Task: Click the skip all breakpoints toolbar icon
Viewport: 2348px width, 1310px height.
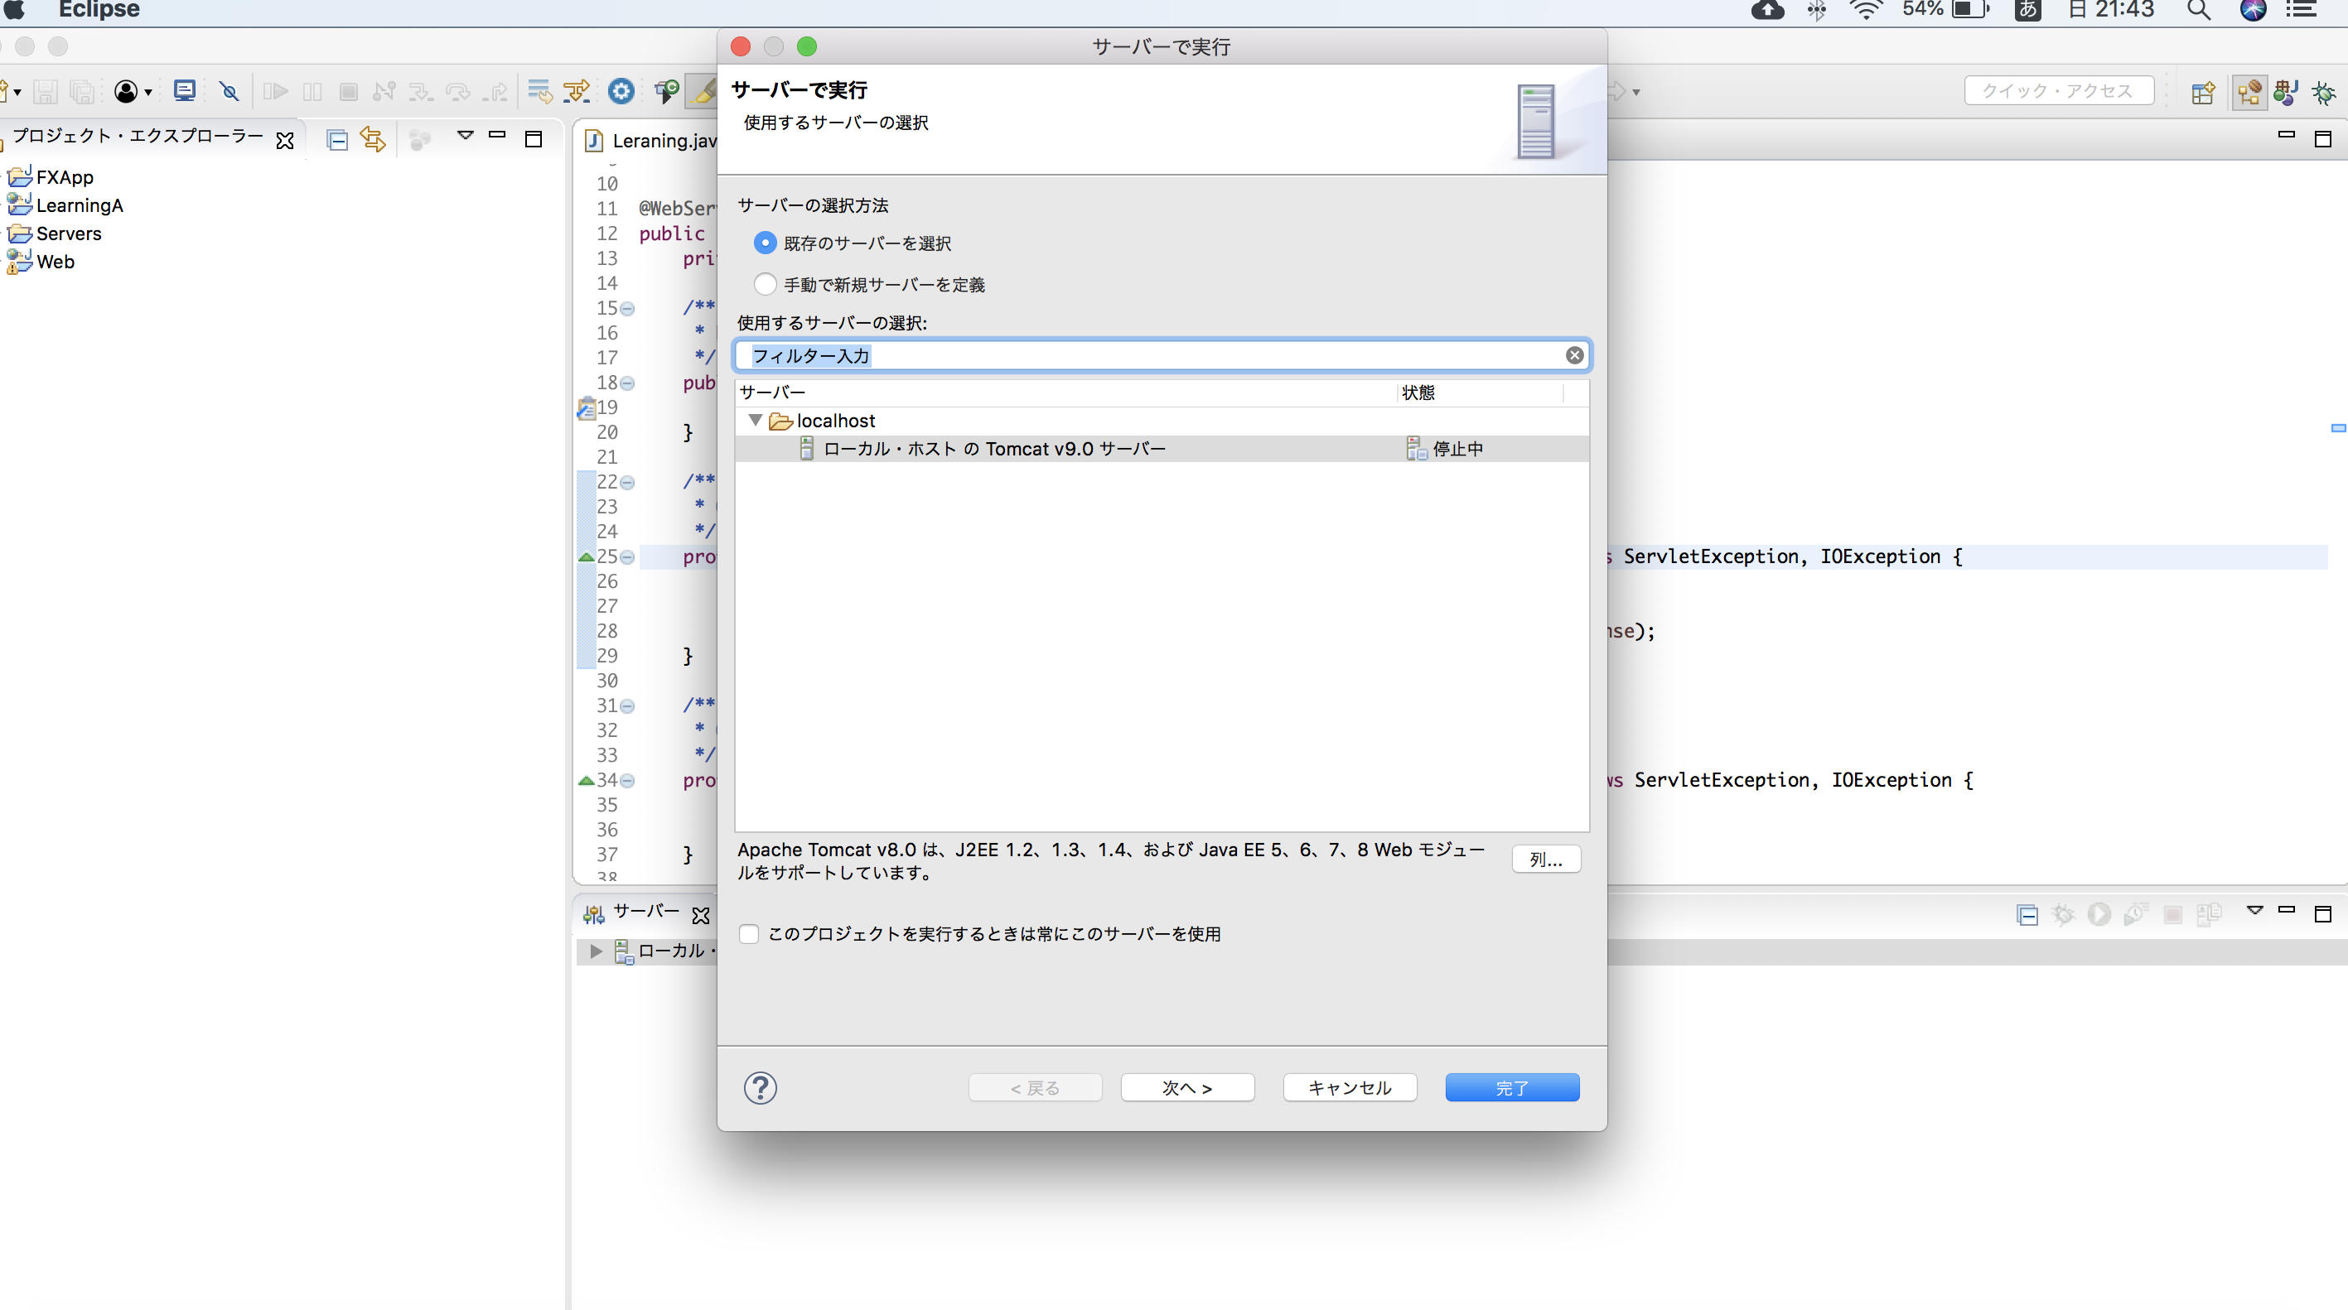Action: pyautogui.click(x=229, y=91)
